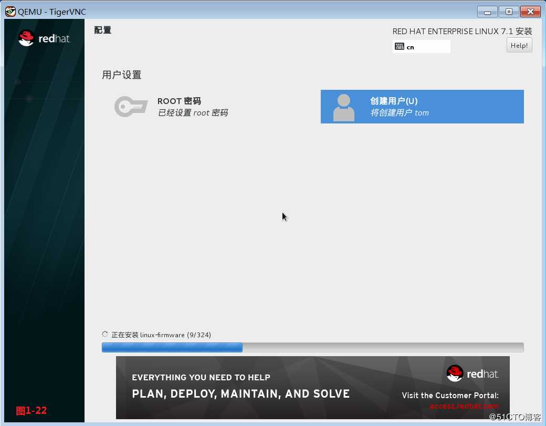Open the 创建用户(U) settings tile
546x426 pixels.
[422, 107]
